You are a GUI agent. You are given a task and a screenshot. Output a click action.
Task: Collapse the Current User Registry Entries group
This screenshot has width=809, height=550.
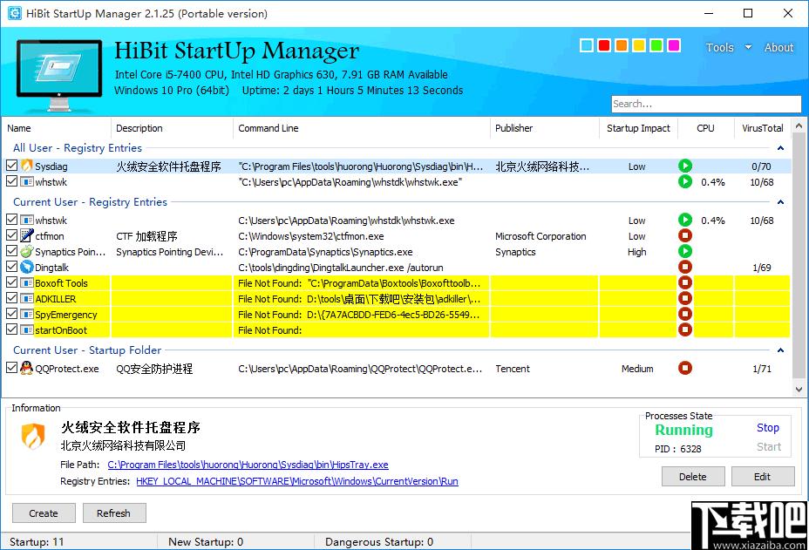(780, 202)
